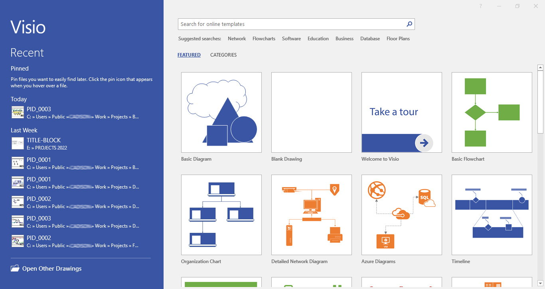
Task: Click the Floor Plans suggested search
Action: pos(398,39)
